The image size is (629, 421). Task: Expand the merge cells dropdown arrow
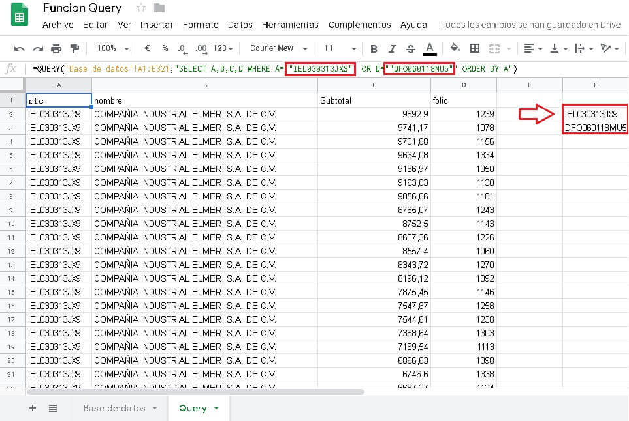[509, 49]
